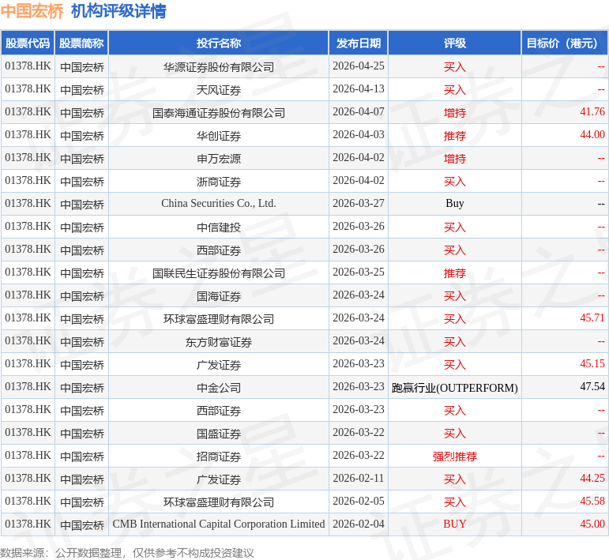Click target price 47.54
Image resolution: width=609 pixels, height=560 pixels.
click(x=592, y=387)
